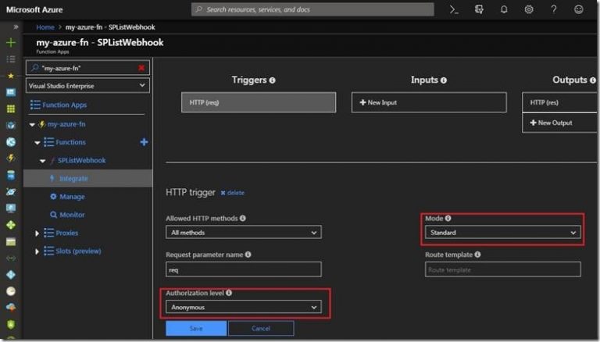The image size is (600, 342).
Task: Clear the my-azure-fn search filter
Action: tap(141, 68)
